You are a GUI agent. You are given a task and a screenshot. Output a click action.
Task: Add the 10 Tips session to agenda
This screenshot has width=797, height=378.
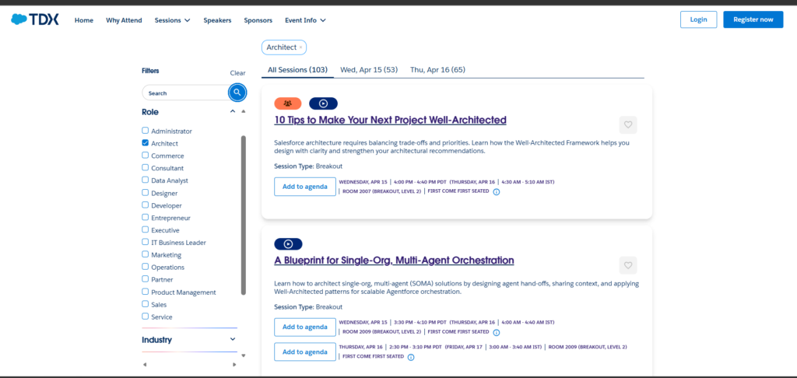pos(305,187)
